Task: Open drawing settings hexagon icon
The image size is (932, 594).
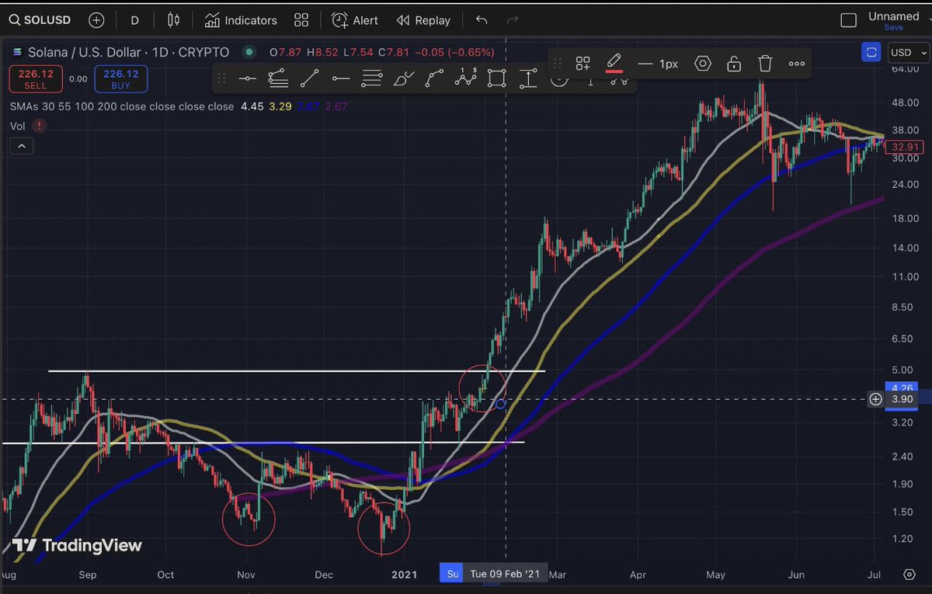Action: [703, 64]
